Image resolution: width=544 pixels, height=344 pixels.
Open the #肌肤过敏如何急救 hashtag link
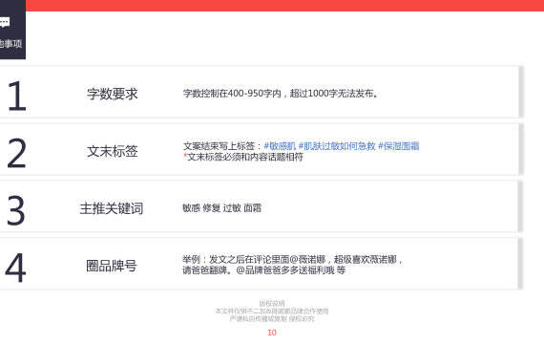[337, 146]
